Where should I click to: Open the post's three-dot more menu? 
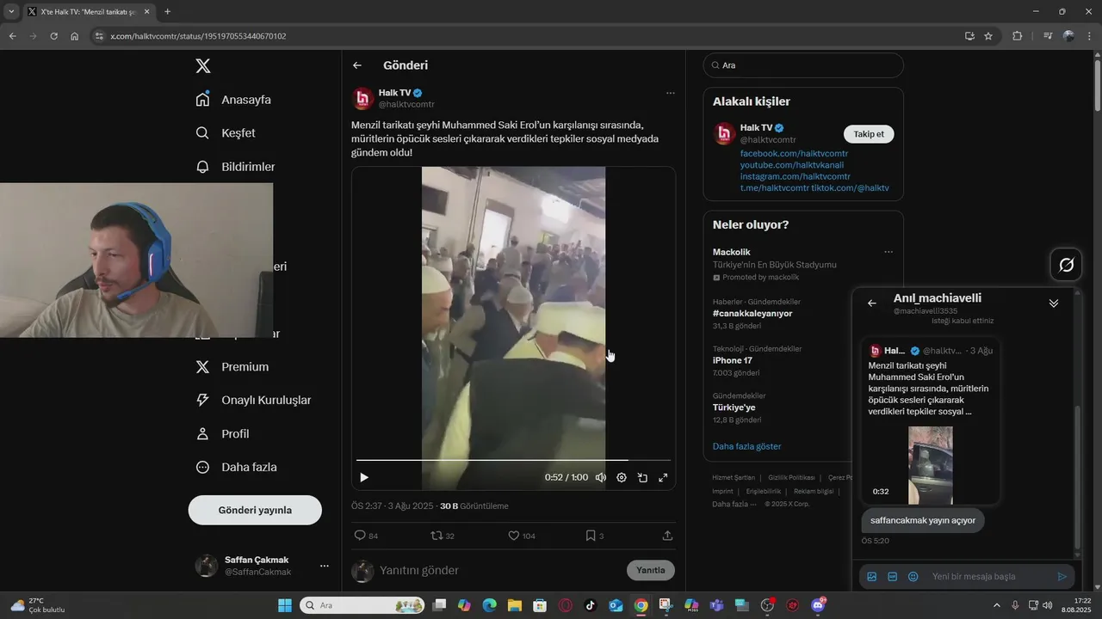pyautogui.click(x=670, y=93)
